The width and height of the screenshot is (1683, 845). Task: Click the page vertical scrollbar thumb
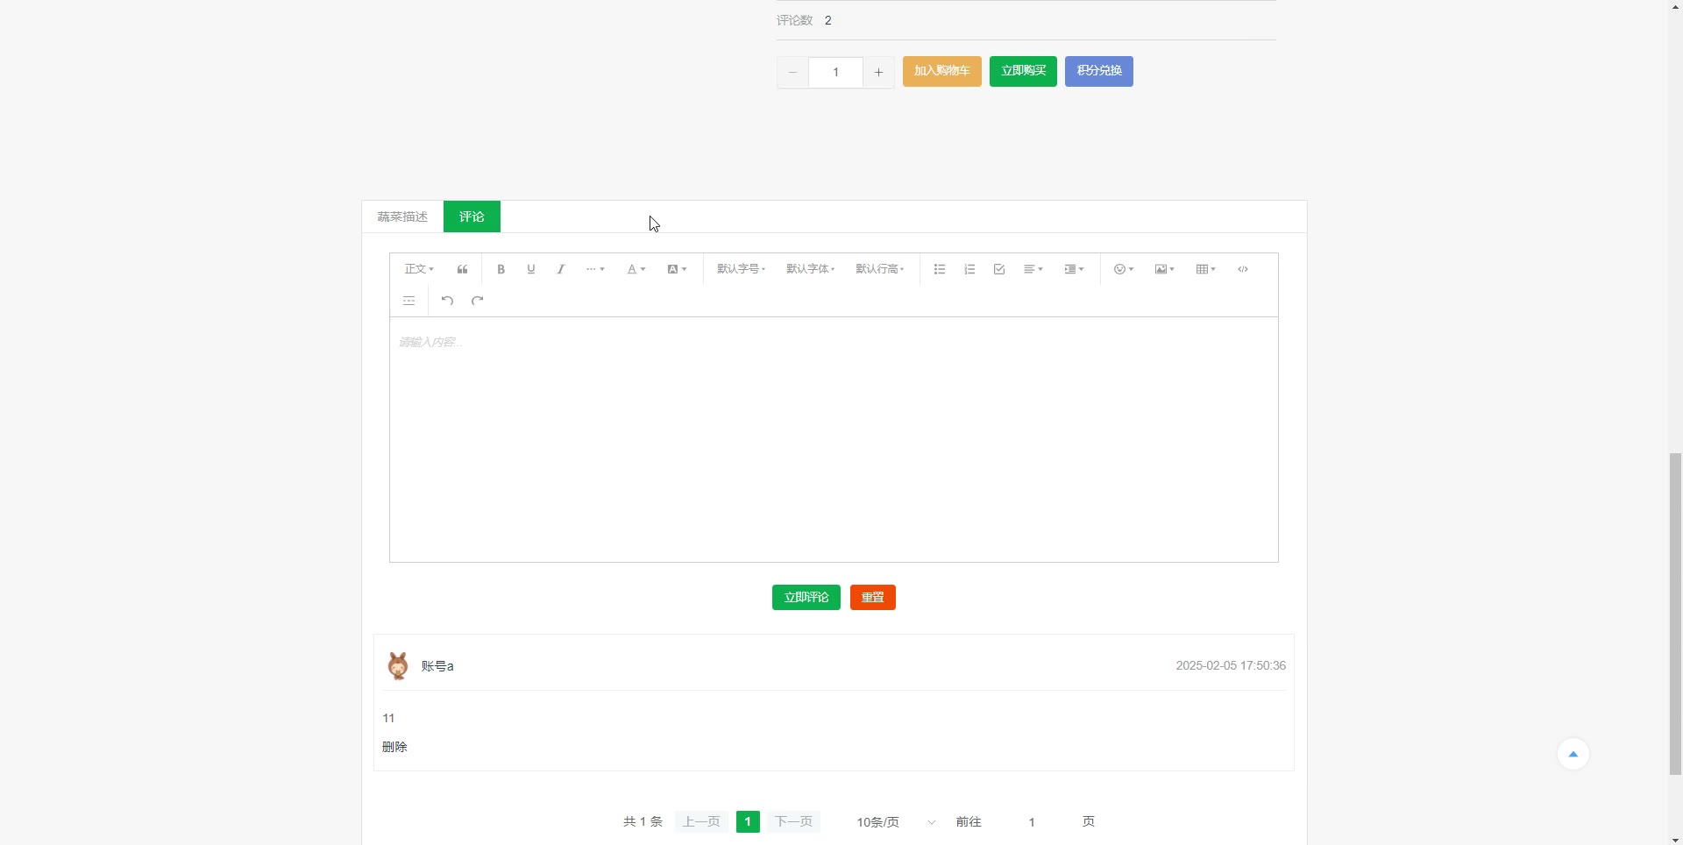tap(1675, 614)
